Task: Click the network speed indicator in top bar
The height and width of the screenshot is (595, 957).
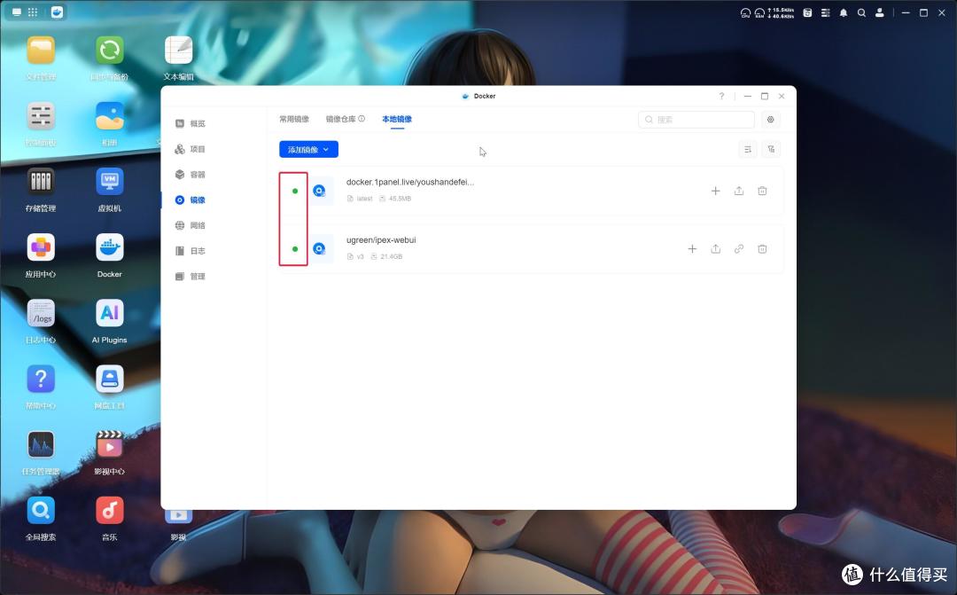Action: (781, 12)
